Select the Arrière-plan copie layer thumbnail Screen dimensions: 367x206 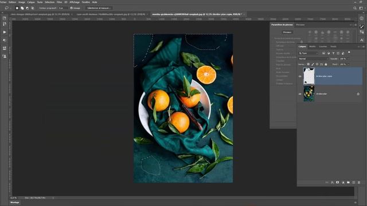pos(309,76)
